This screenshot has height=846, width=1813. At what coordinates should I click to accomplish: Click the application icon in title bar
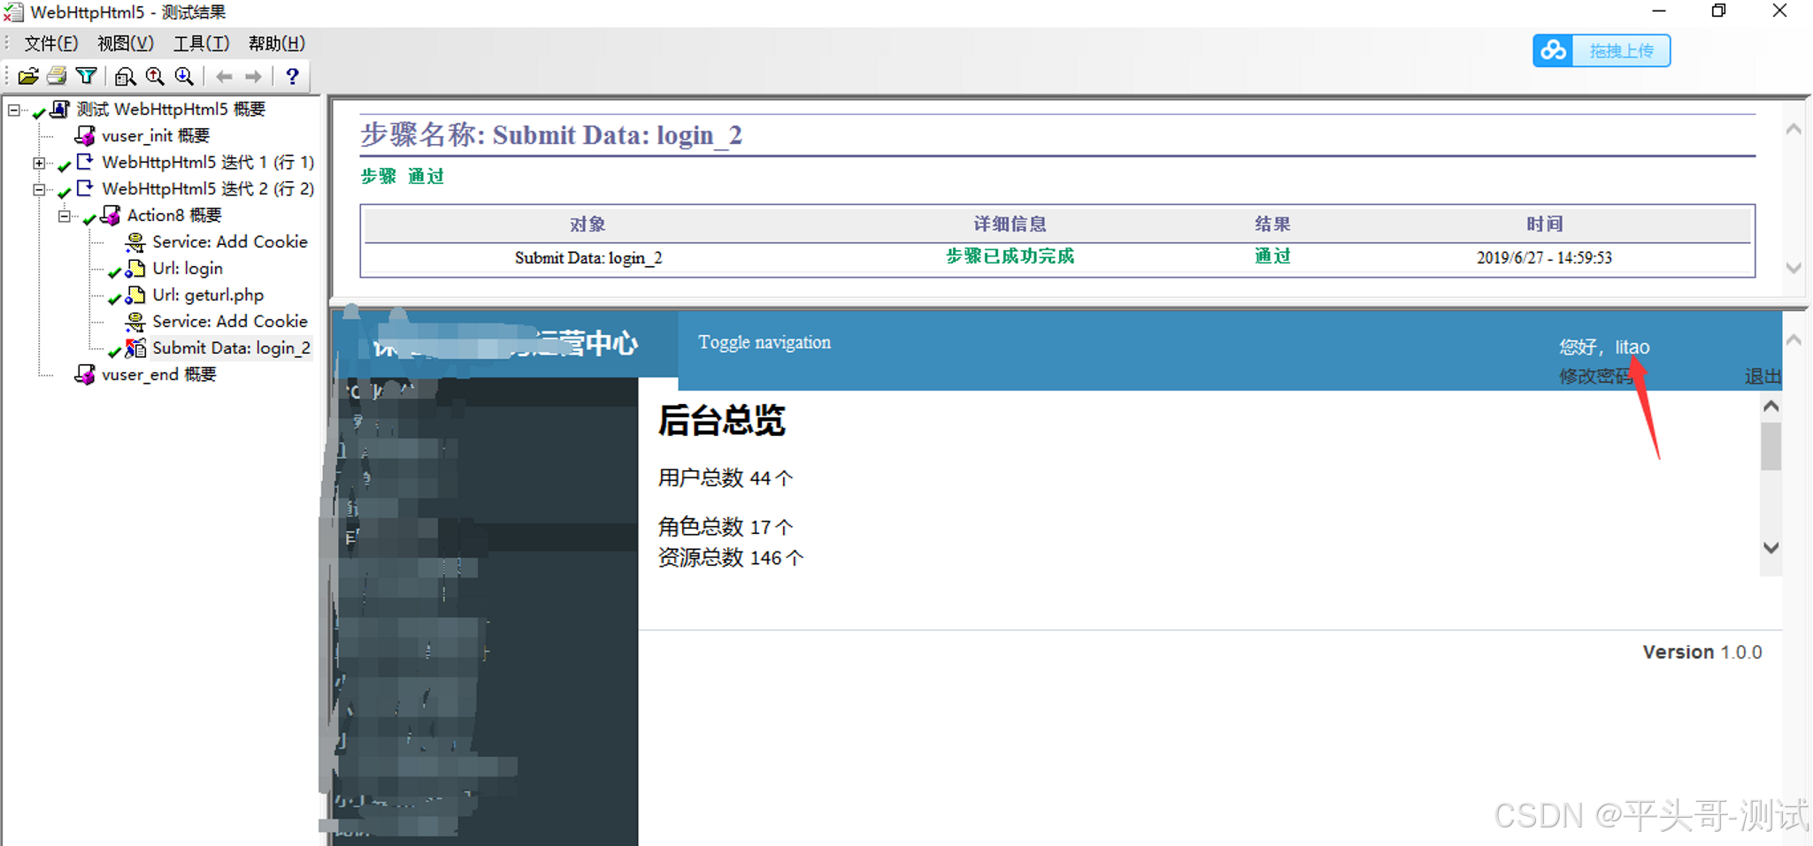(x=14, y=12)
